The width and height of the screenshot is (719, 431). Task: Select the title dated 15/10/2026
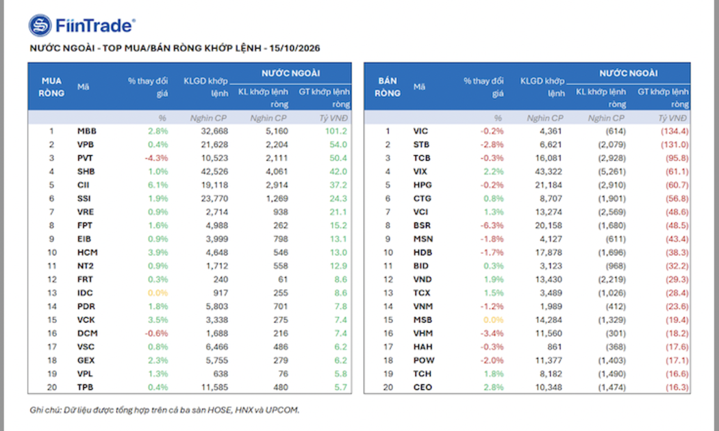click(x=175, y=48)
